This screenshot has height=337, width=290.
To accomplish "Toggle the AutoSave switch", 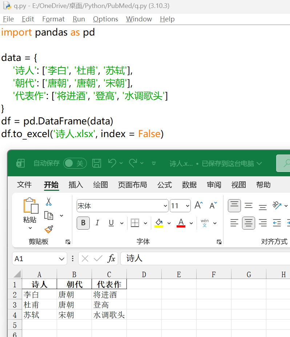I will point(75,163).
